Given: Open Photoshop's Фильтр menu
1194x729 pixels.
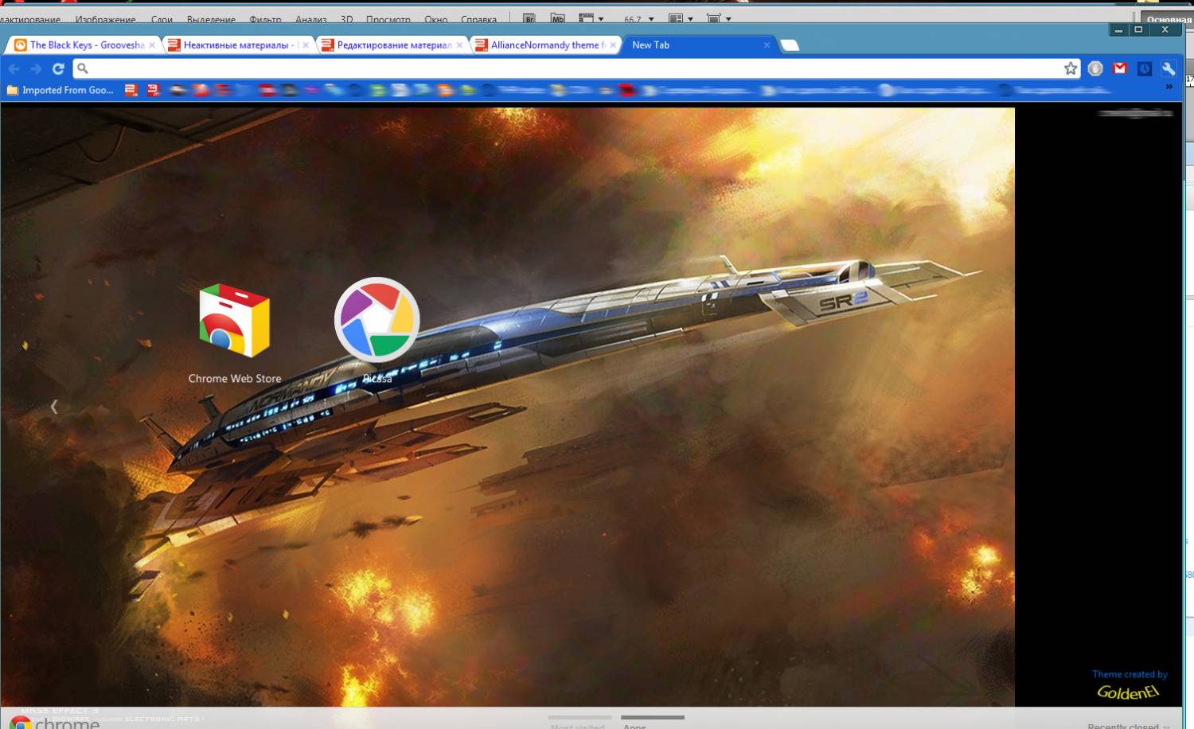Looking at the screenshot, I should point(265,19).
